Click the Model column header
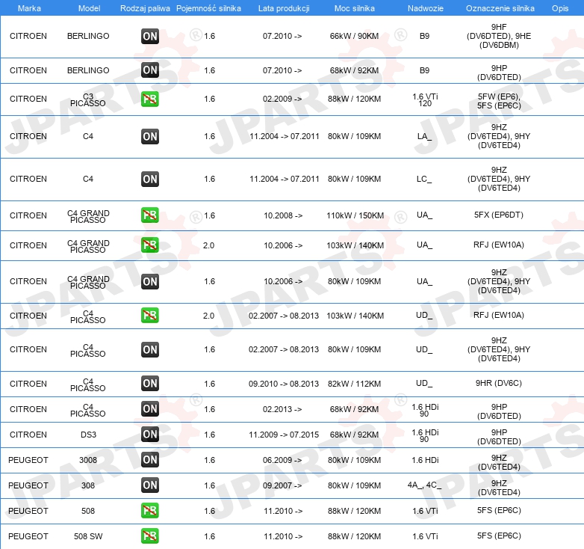The image size is (584, 549). 89,8
